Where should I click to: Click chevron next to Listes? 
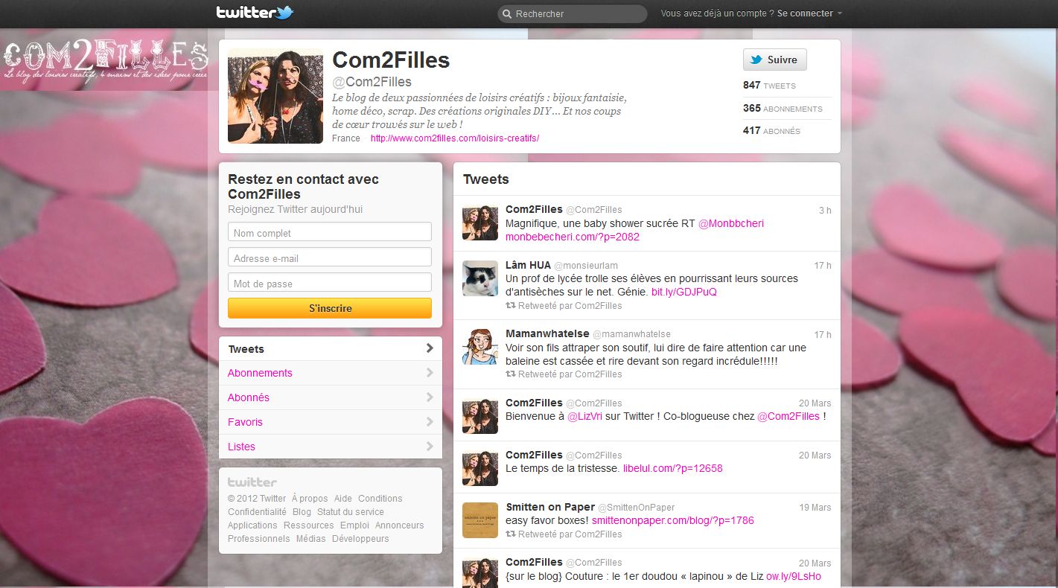[x=430, y=447]
